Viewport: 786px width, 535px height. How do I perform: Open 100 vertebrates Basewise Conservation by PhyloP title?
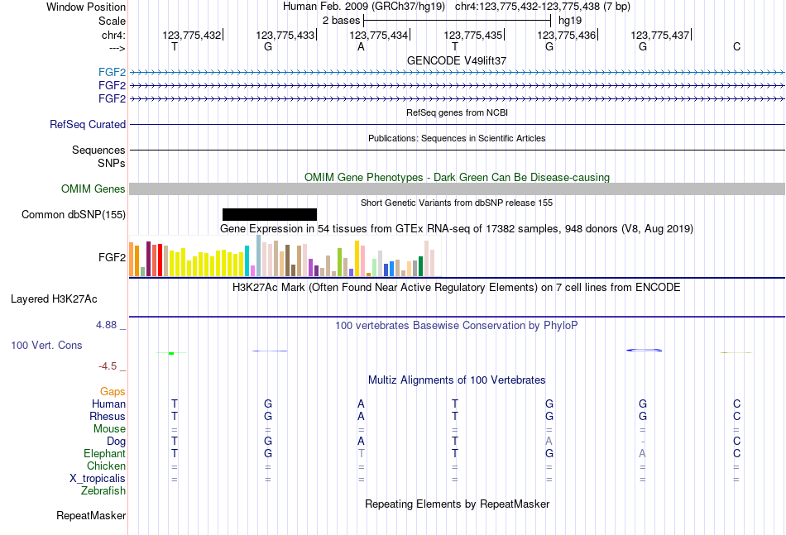click(x=457, y=326)
